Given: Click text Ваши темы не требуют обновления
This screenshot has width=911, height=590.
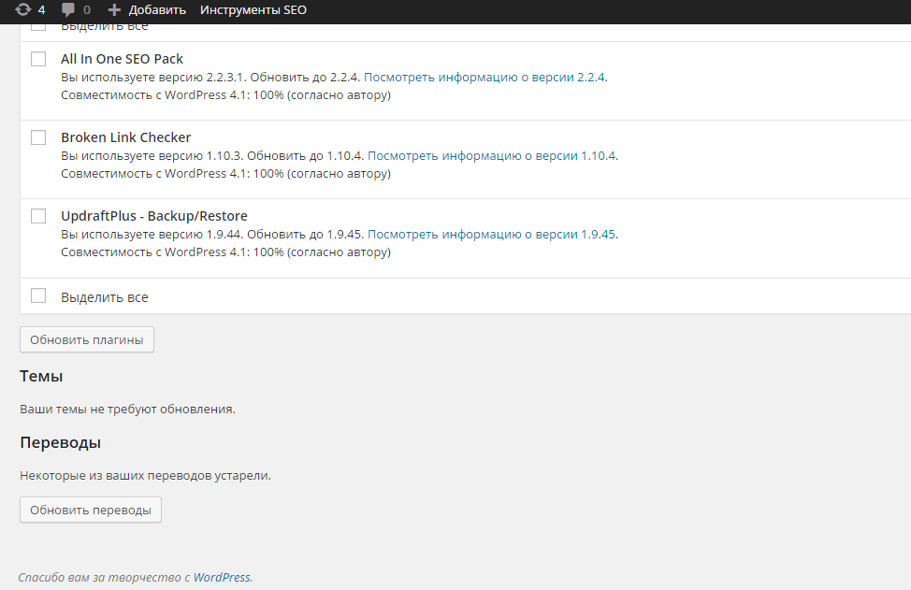Looking at the screenshot, I should [x=128, y=410].
